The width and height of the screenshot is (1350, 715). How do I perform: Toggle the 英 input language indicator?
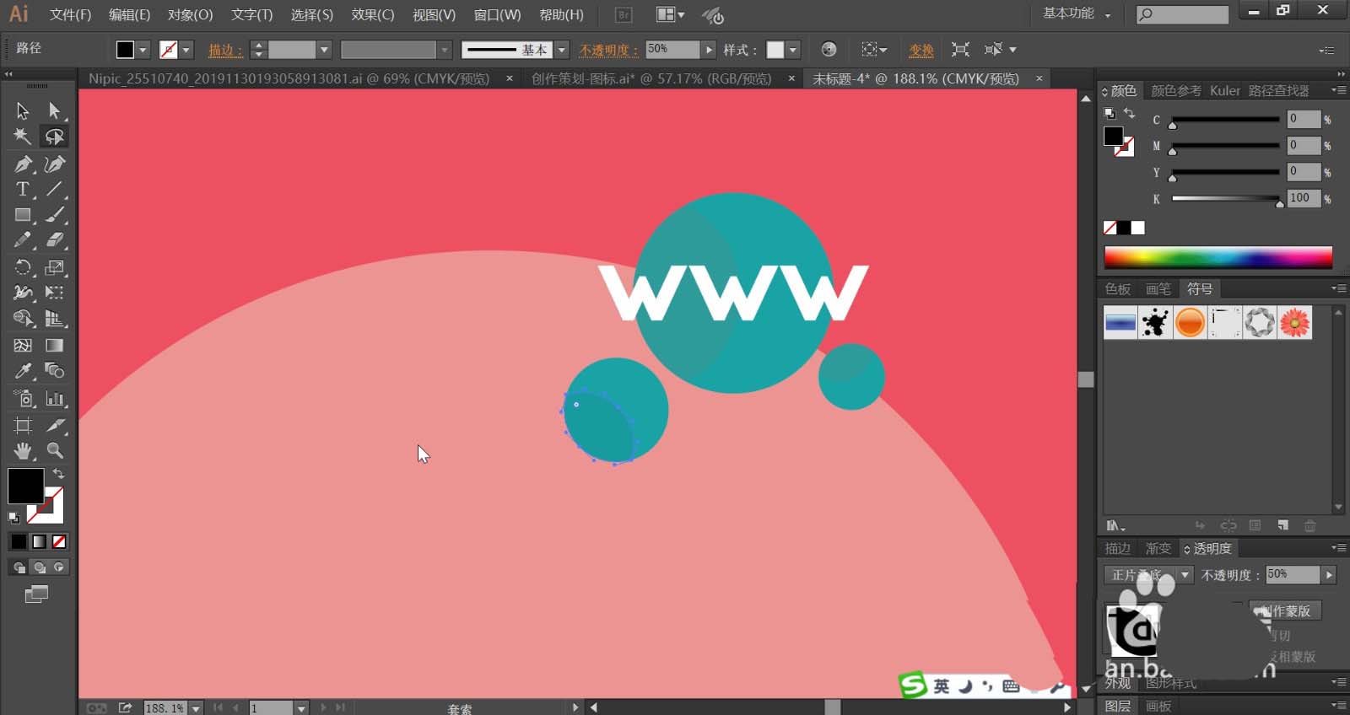pyautogui.click(x=941, y=686)
